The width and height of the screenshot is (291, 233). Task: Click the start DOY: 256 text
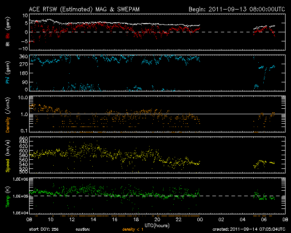coord(44,229)
